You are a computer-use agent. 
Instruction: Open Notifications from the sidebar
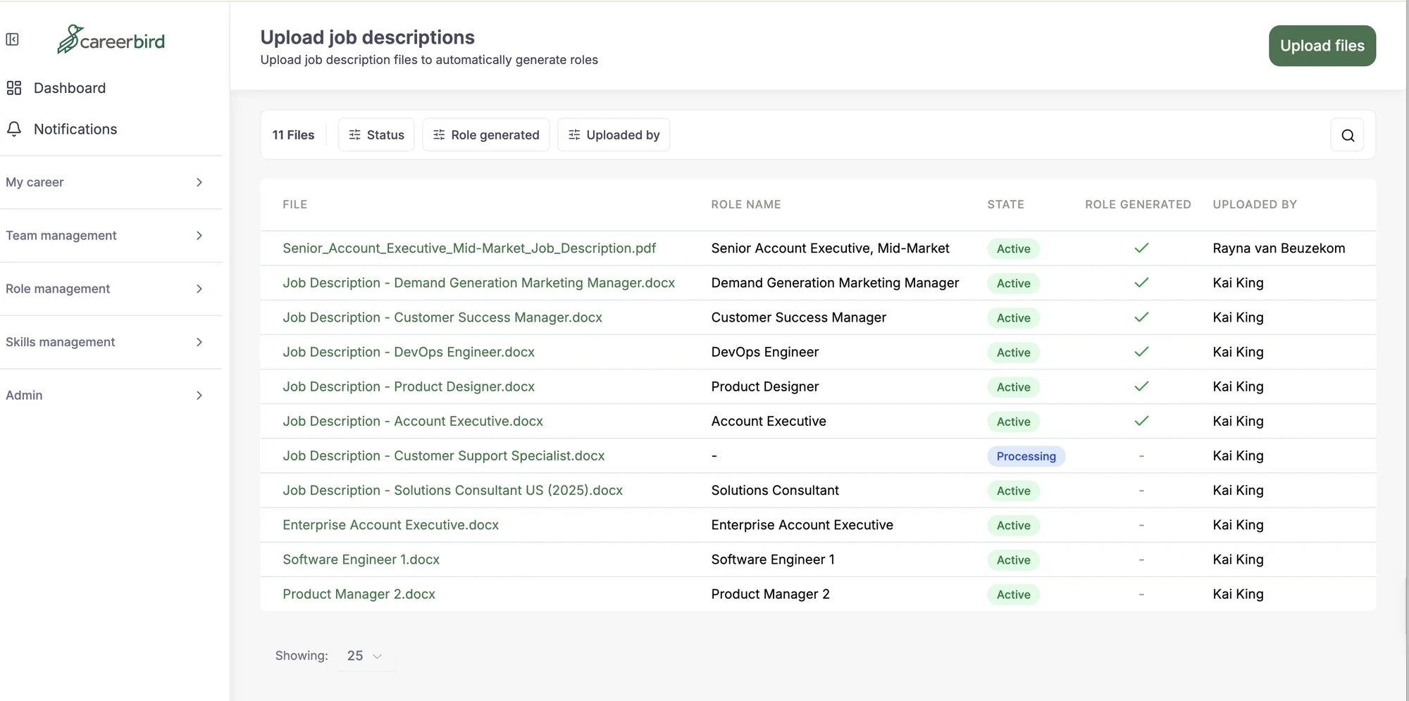click(x=75, y=129)
